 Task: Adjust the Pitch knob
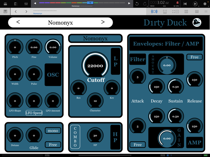pyautogui.click(x=15, y=47)
